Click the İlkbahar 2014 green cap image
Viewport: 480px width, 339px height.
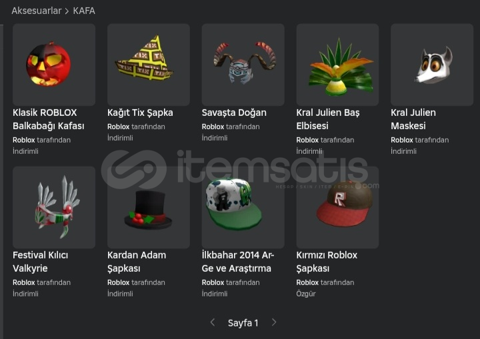[243, 207]
